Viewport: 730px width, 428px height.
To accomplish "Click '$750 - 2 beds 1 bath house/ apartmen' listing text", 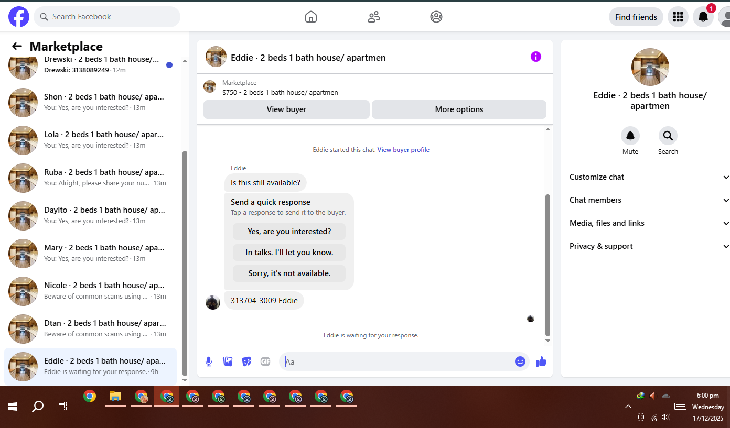I will click(x=280, y=93).
